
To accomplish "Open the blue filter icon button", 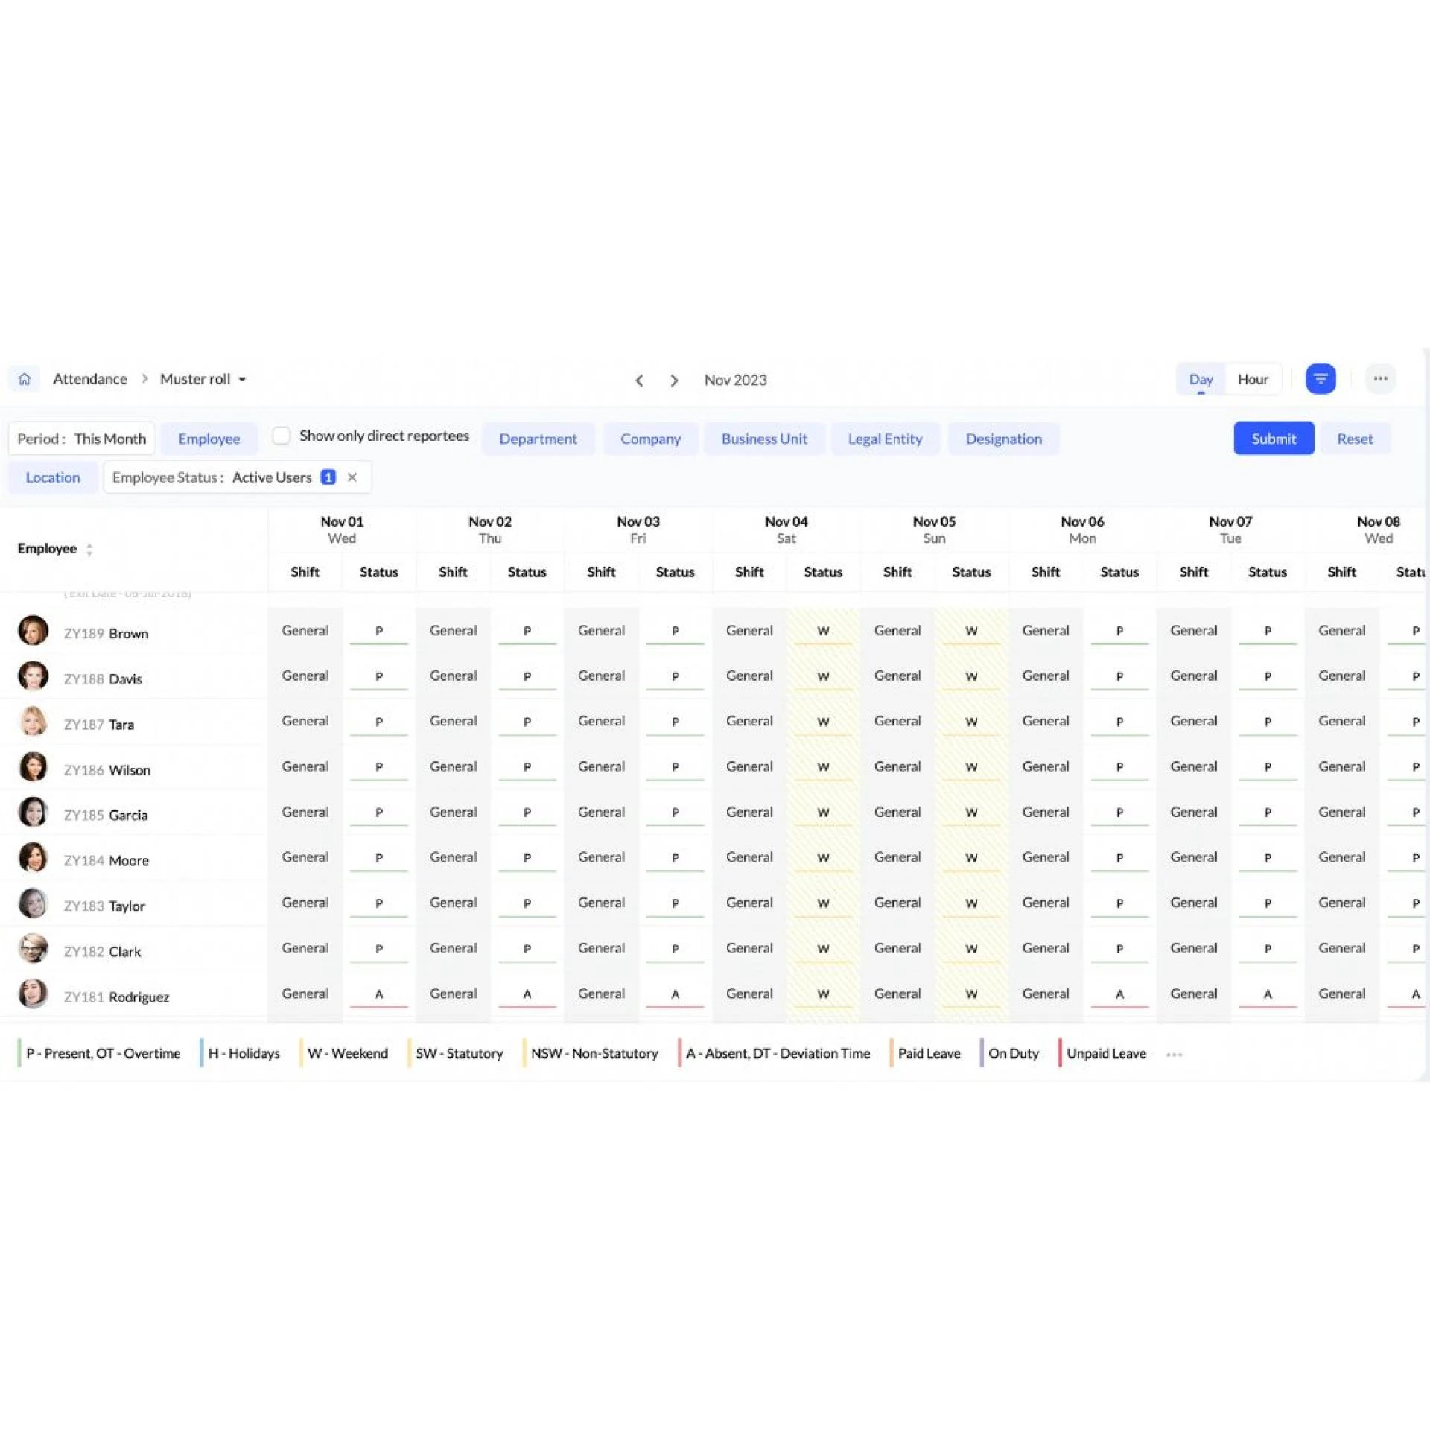I will tap(1320, 379).
